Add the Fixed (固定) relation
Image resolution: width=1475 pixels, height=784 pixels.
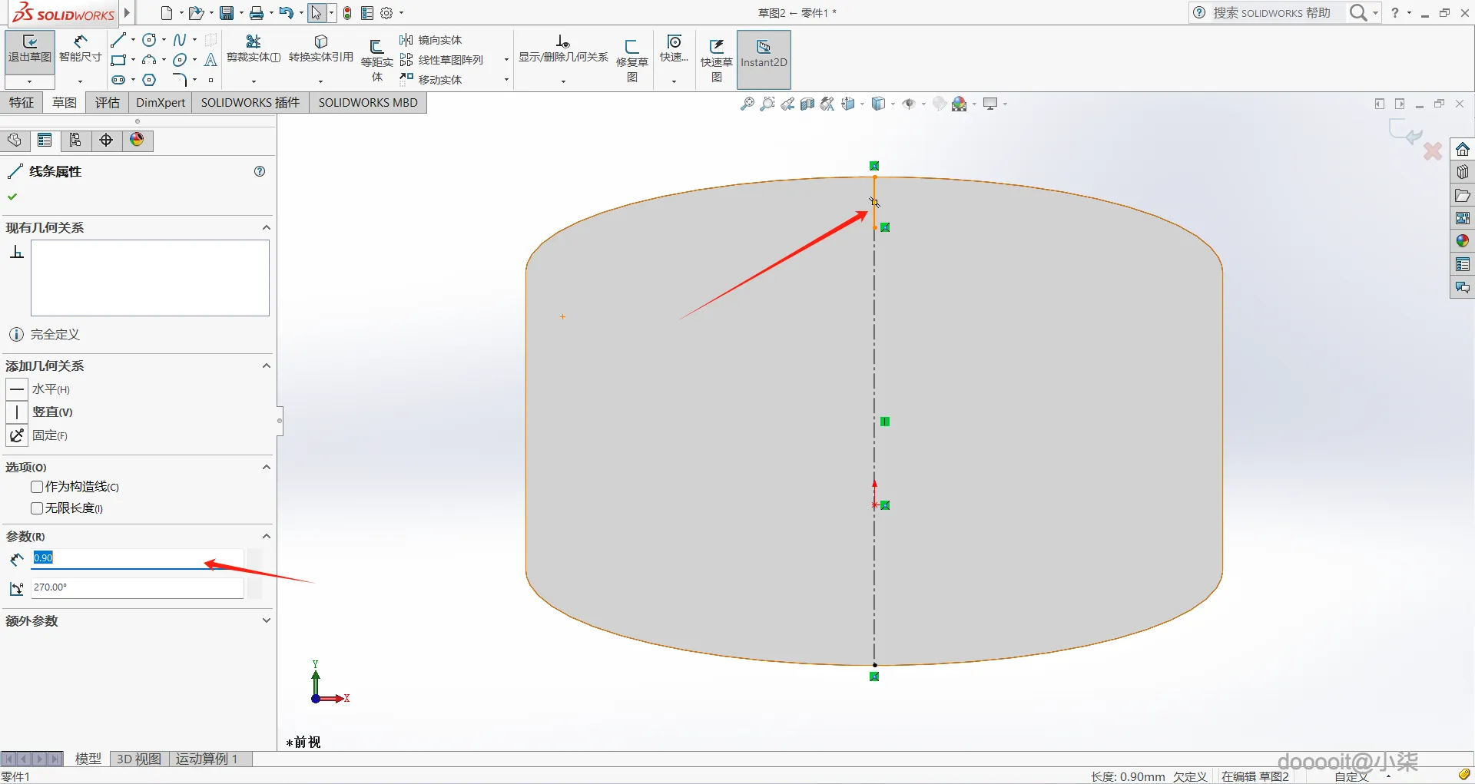click(17, 435)
